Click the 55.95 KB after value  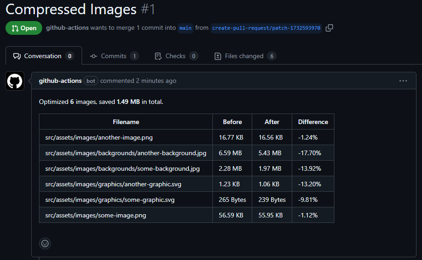[271, 215]
